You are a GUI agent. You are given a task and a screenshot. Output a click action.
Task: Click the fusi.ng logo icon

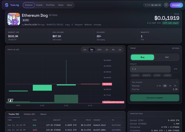pyautogui.click(x=7, y=5)
